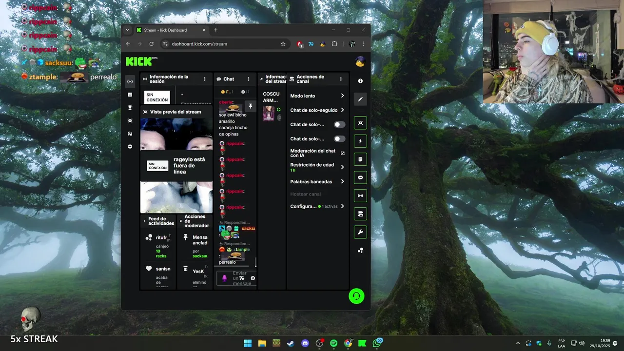Expand Modo lento options
The width and height of the screenshot is (624, 351).
[x=317, y=96]
